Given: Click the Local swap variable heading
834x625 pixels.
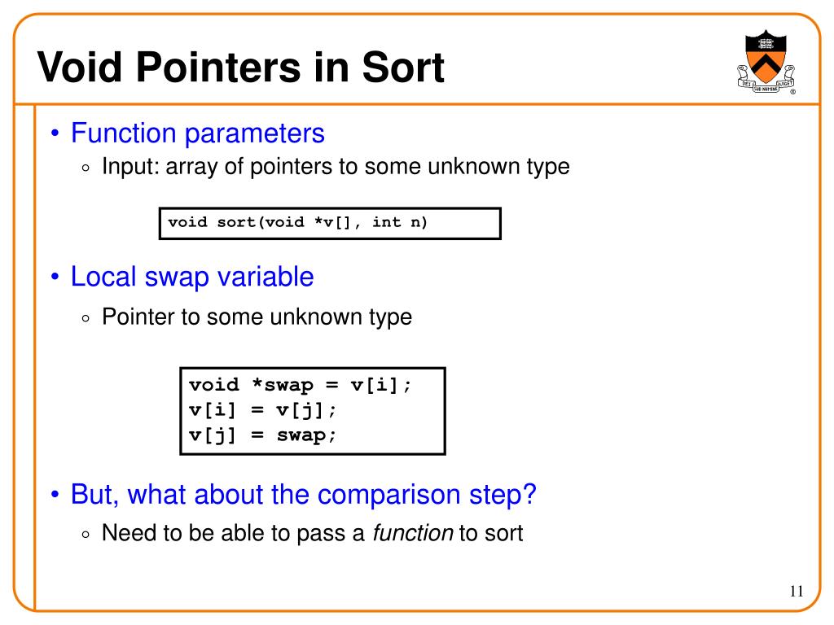Looking at the screenshot, I should click(x=192, y=277).
